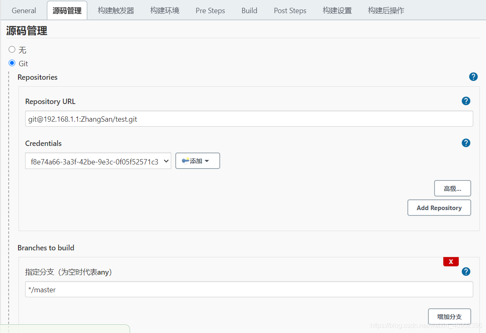Click the 增加分支 add branch button
486x333 pixels.
[449, 317]
